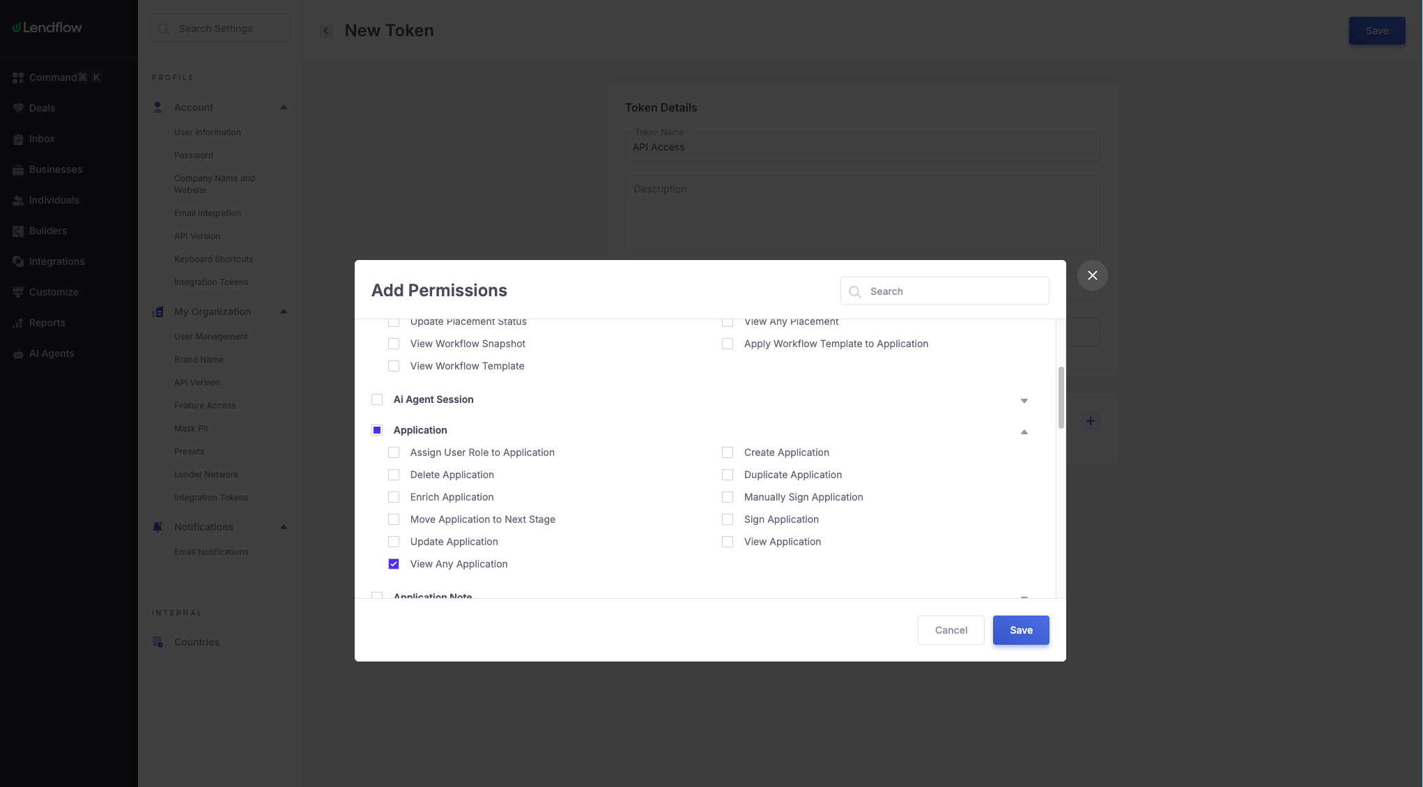Check Delete Application permission
Viewport: 1423px width, 787px height.
point(394,475)
